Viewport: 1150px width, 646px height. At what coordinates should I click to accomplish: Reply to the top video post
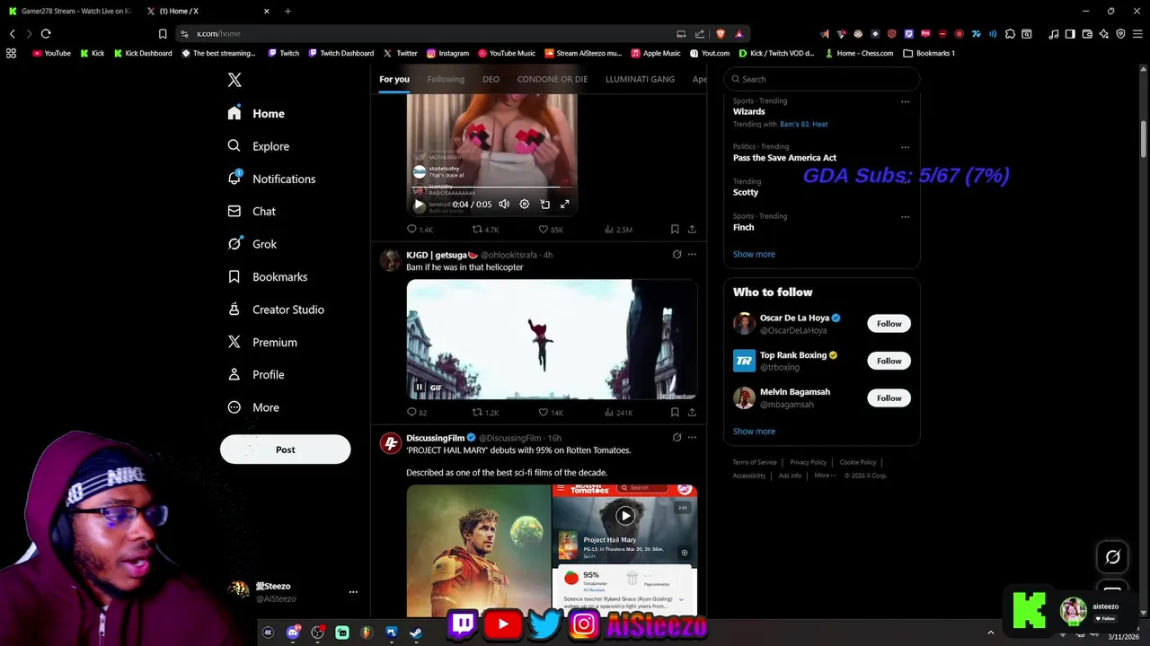[420, 230]
